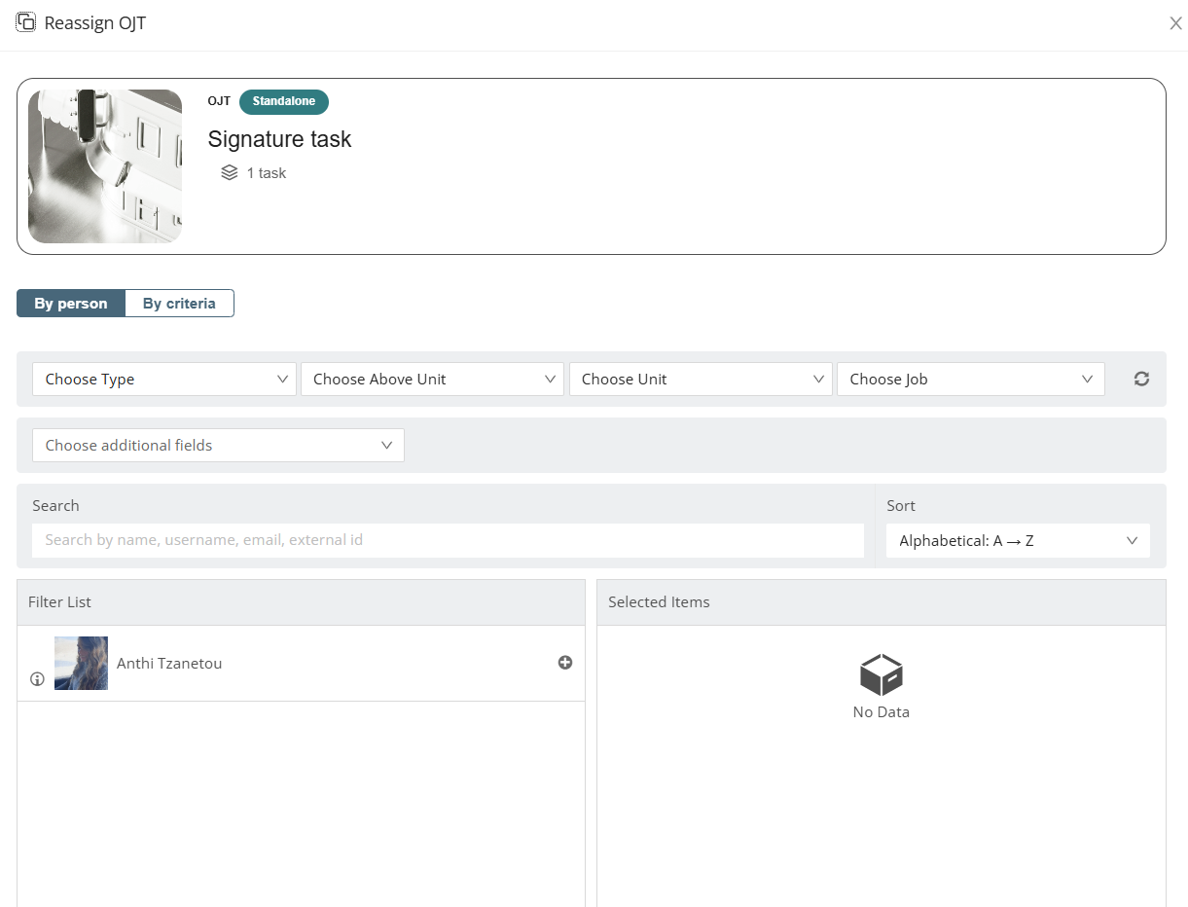The height and width of the screenshot is (907, 1188).
Task: Close the Reassign OJT dialog
Action: [1175, 23]
